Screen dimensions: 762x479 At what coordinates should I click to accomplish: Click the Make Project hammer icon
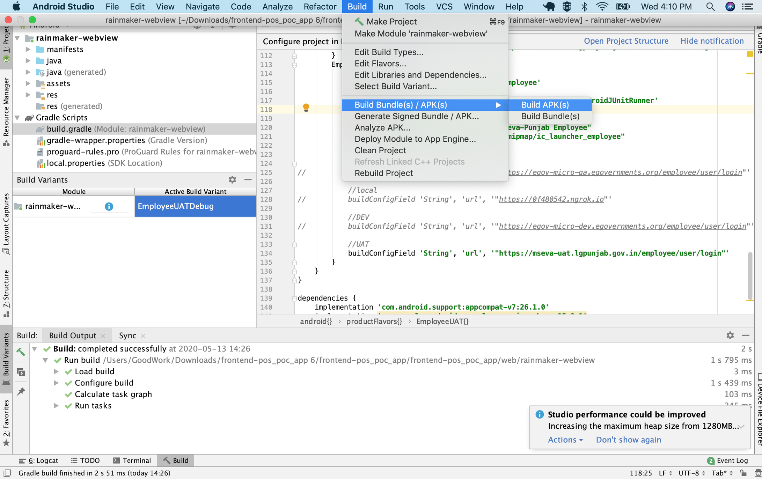point(359,21)
